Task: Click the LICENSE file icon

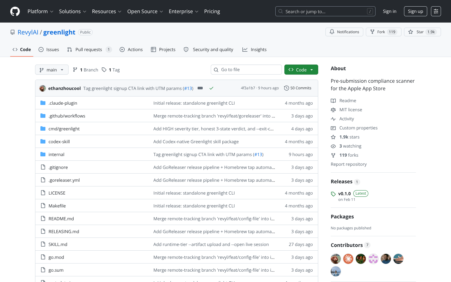Action: 43,193
